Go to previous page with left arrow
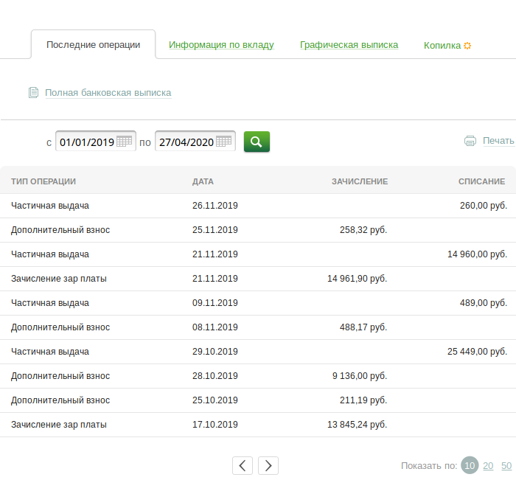516x494 pixels. (243, 465)
